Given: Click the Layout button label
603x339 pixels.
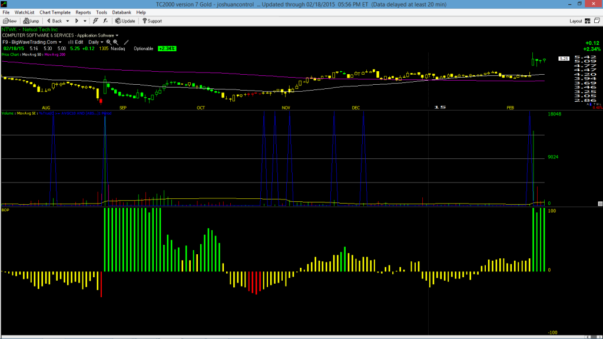Looking at the screenshot, I should 576,21.
